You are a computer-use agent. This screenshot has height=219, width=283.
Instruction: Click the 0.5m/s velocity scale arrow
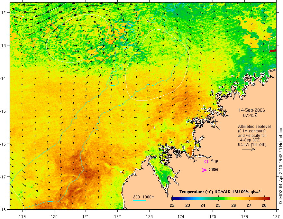click(249, 149)
